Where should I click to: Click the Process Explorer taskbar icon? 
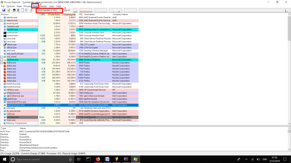point(136,159)
